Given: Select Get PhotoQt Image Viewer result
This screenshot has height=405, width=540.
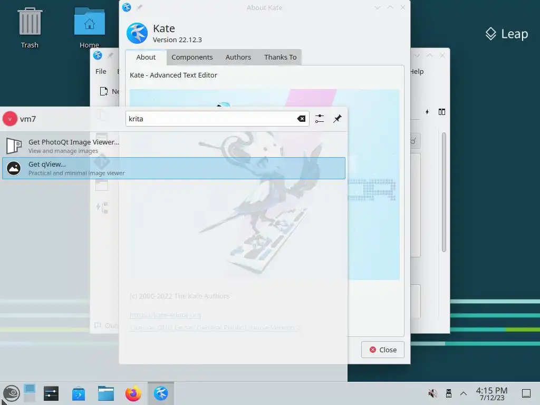Looking at the screenshot, I should point(173,146).
